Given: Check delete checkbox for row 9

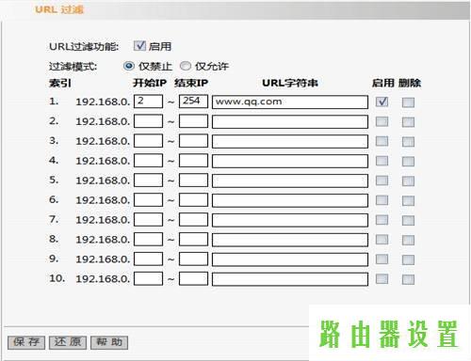Looking at the screenshot, I should (408, 260).
